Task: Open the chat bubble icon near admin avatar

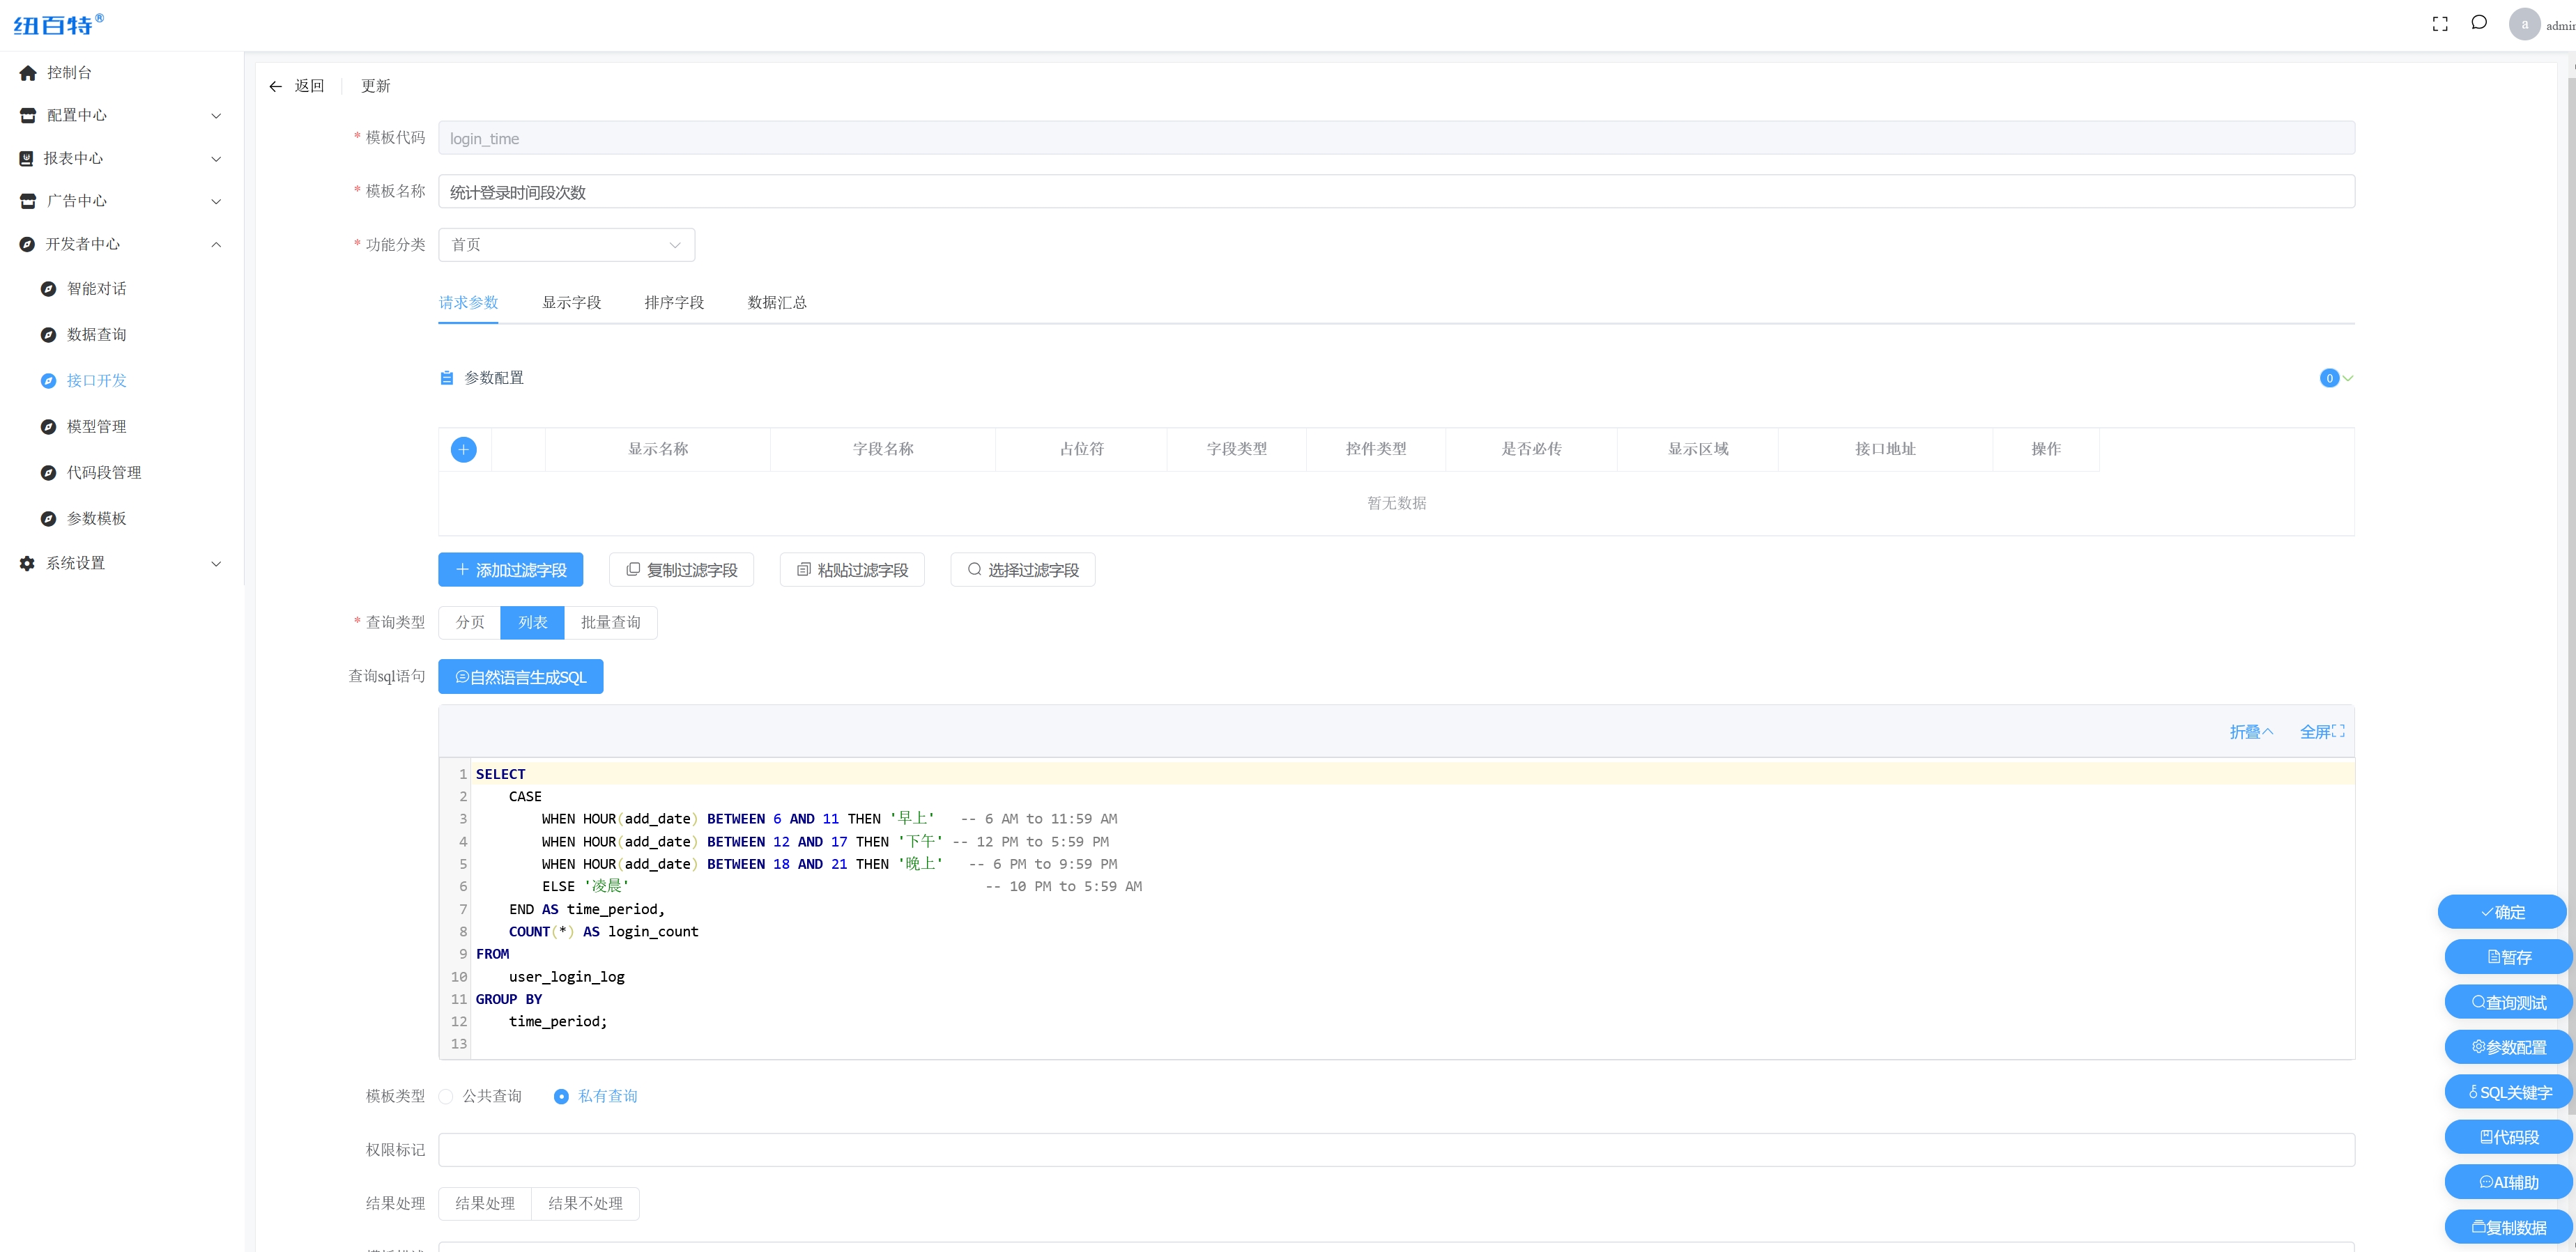Action: (2480, 22)
